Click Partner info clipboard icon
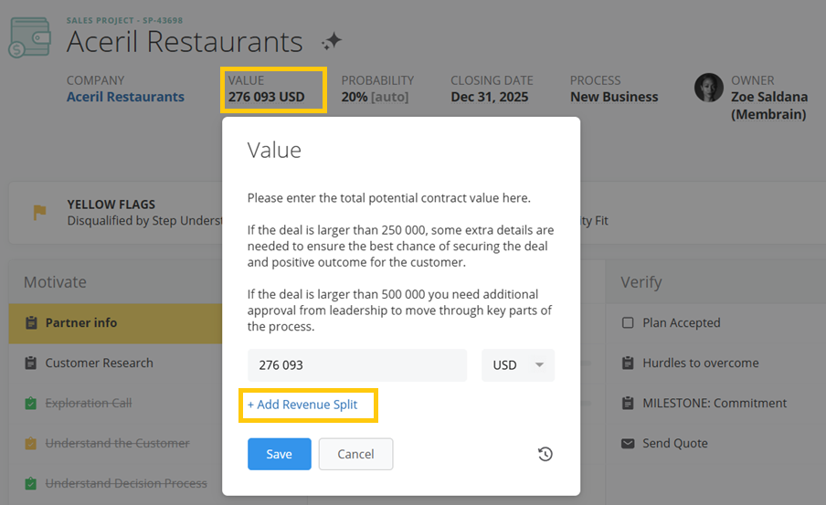This screenshot has width=826, height=505. point(31,323)
